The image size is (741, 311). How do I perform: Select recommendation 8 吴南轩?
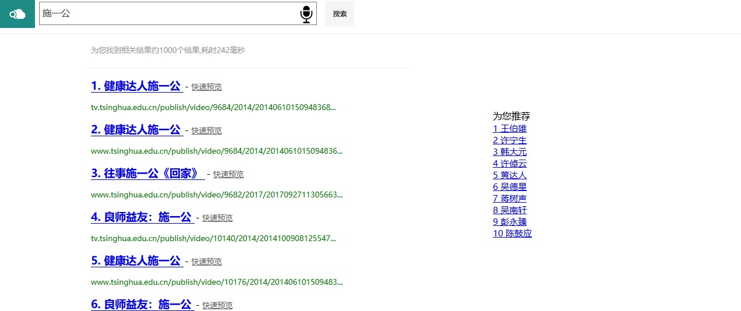click(x=510, y=210)
